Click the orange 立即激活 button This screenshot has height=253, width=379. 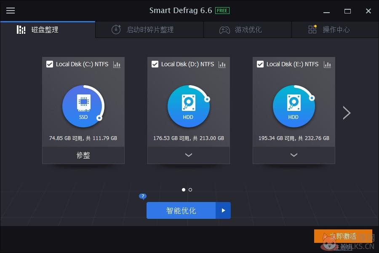pos(343,236)
